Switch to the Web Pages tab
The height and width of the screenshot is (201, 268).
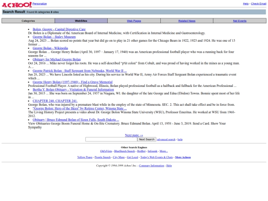click(134, 21)
